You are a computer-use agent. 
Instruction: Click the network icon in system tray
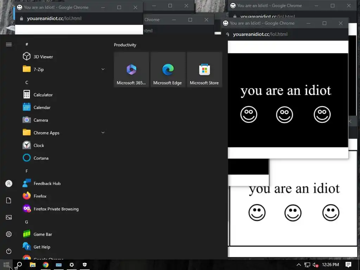(x=307, y=265)
